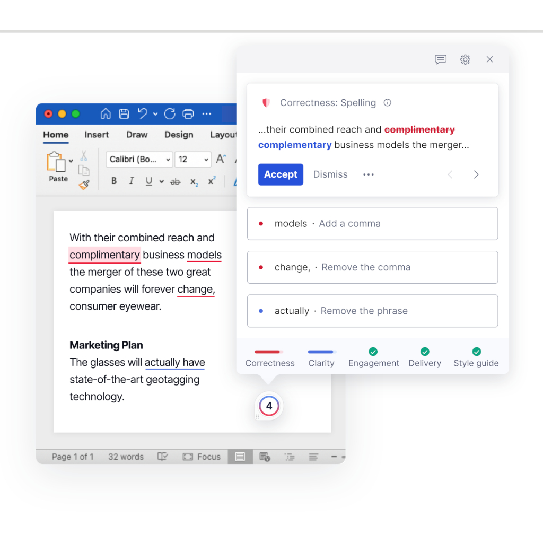Image resolution: width=543 pixels, height=543 pixels.
Task: Click the underlined phrase actually have
Action: pos(175,362)
